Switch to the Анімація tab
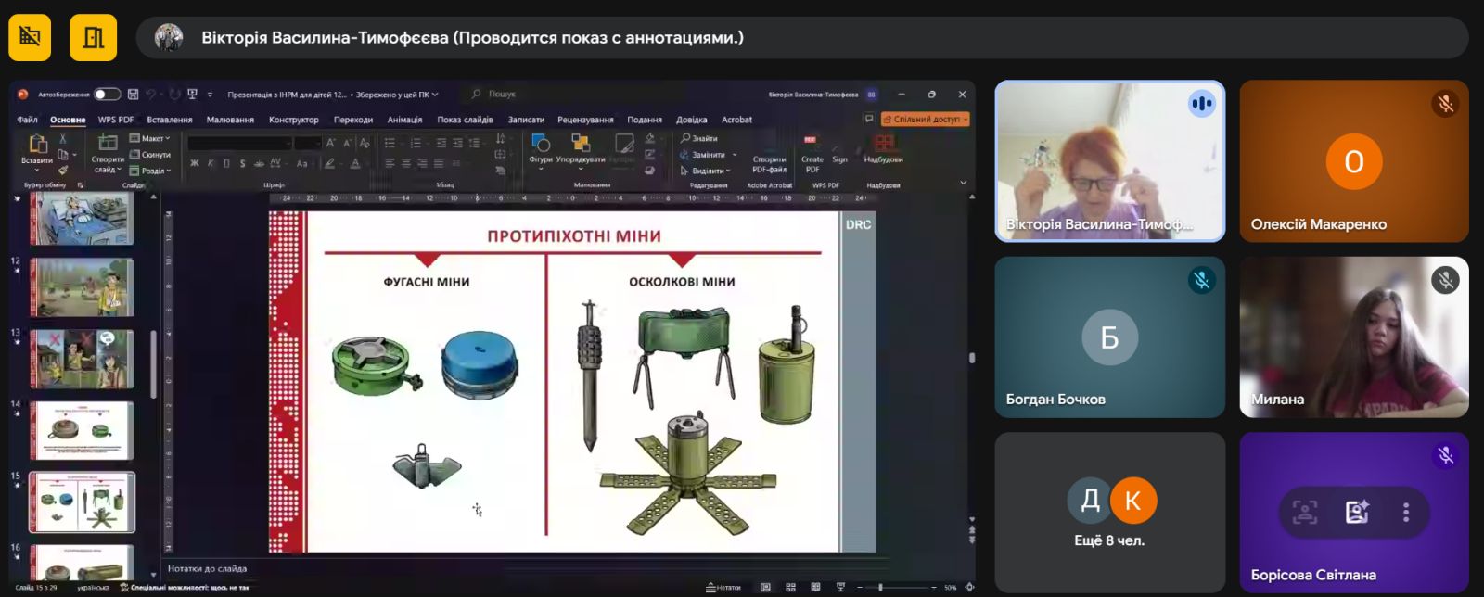 (x=404, y=120)
